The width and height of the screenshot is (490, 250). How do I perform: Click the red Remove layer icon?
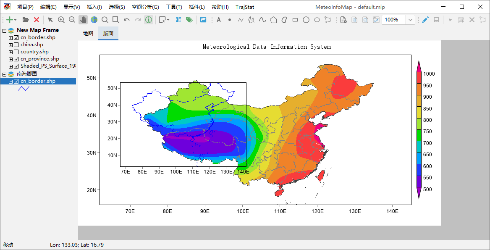(x=37, y=20)
